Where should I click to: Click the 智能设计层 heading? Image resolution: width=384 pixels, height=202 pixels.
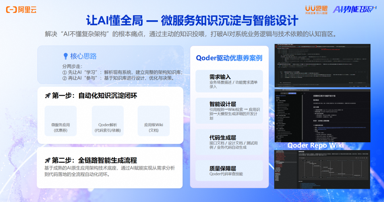(222, 104)
